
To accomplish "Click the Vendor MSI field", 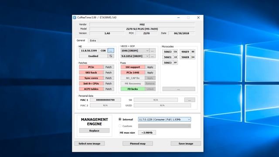I will pos(142,24).
